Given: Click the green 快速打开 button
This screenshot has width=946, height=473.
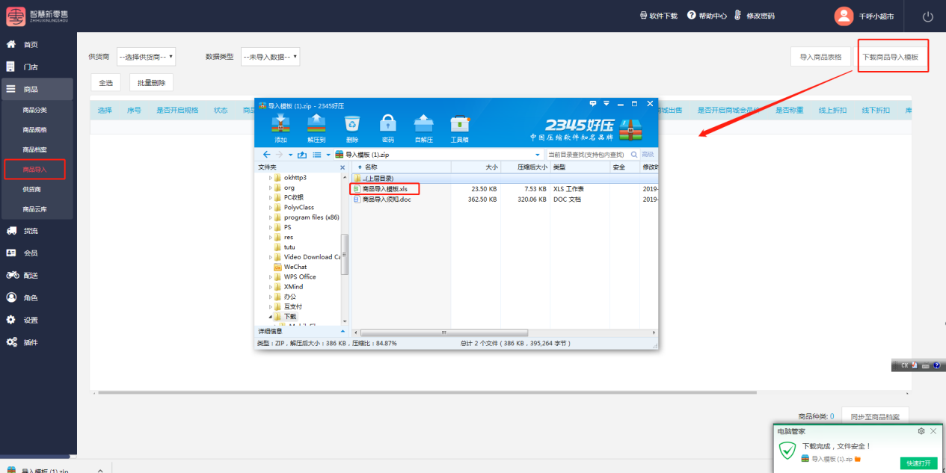Looking at the screenshot, I should click(918, 463).
